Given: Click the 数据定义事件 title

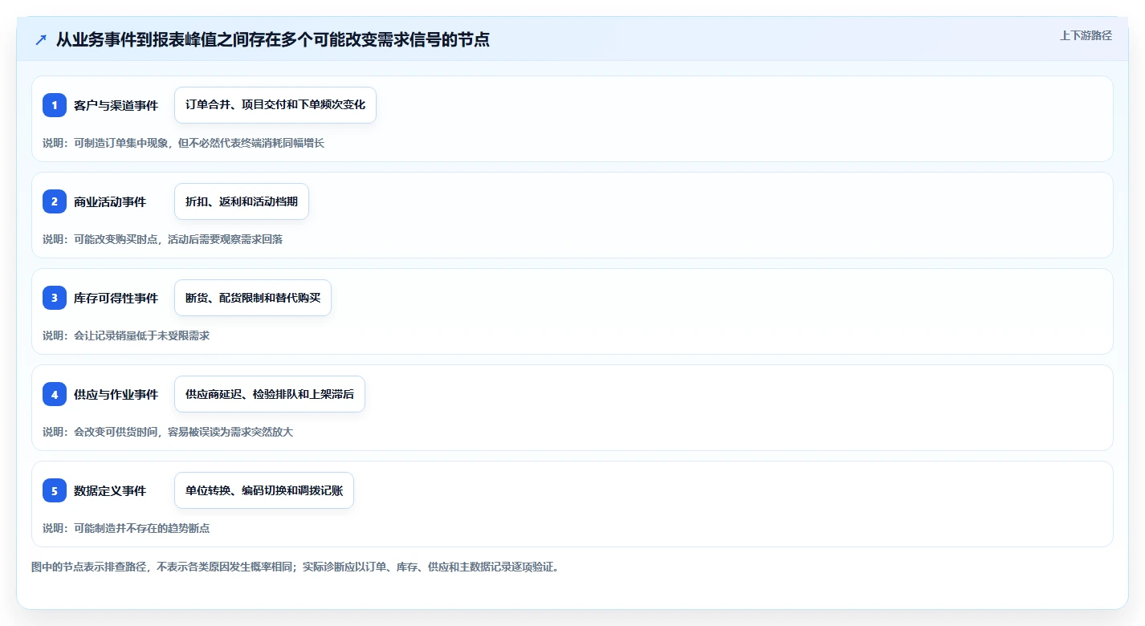Looking at the screenshot, I should pyautogui.click(x=110, y=490).
